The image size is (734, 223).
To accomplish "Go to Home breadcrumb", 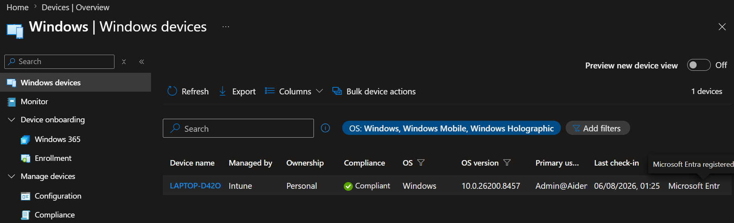I will coord(18,7).
